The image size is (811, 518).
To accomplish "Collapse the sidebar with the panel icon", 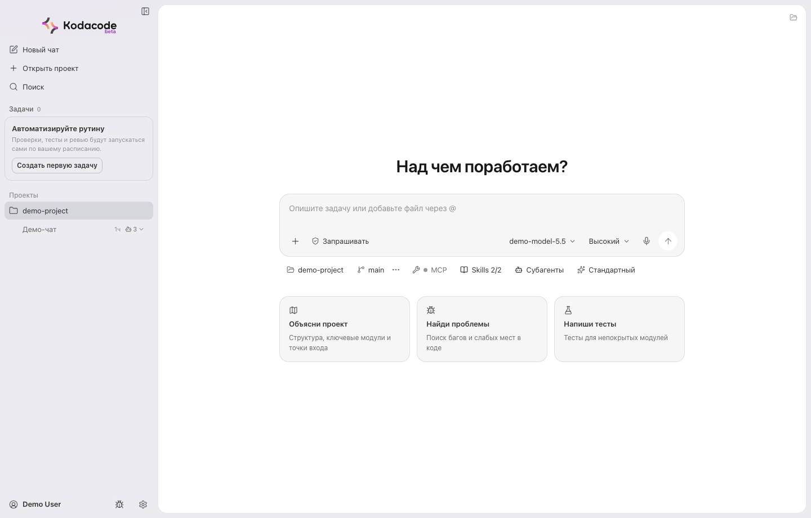I will (145, 11).
